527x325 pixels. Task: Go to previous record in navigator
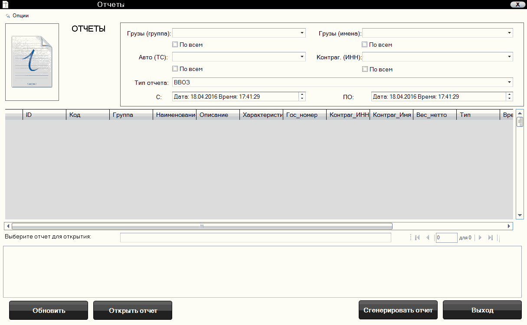coord(428,238)
